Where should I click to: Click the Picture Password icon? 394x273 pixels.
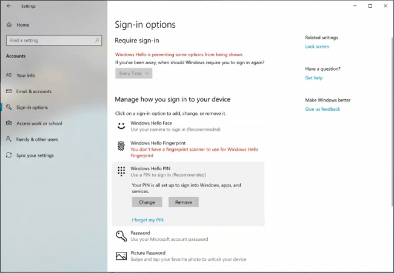[121, 256]
